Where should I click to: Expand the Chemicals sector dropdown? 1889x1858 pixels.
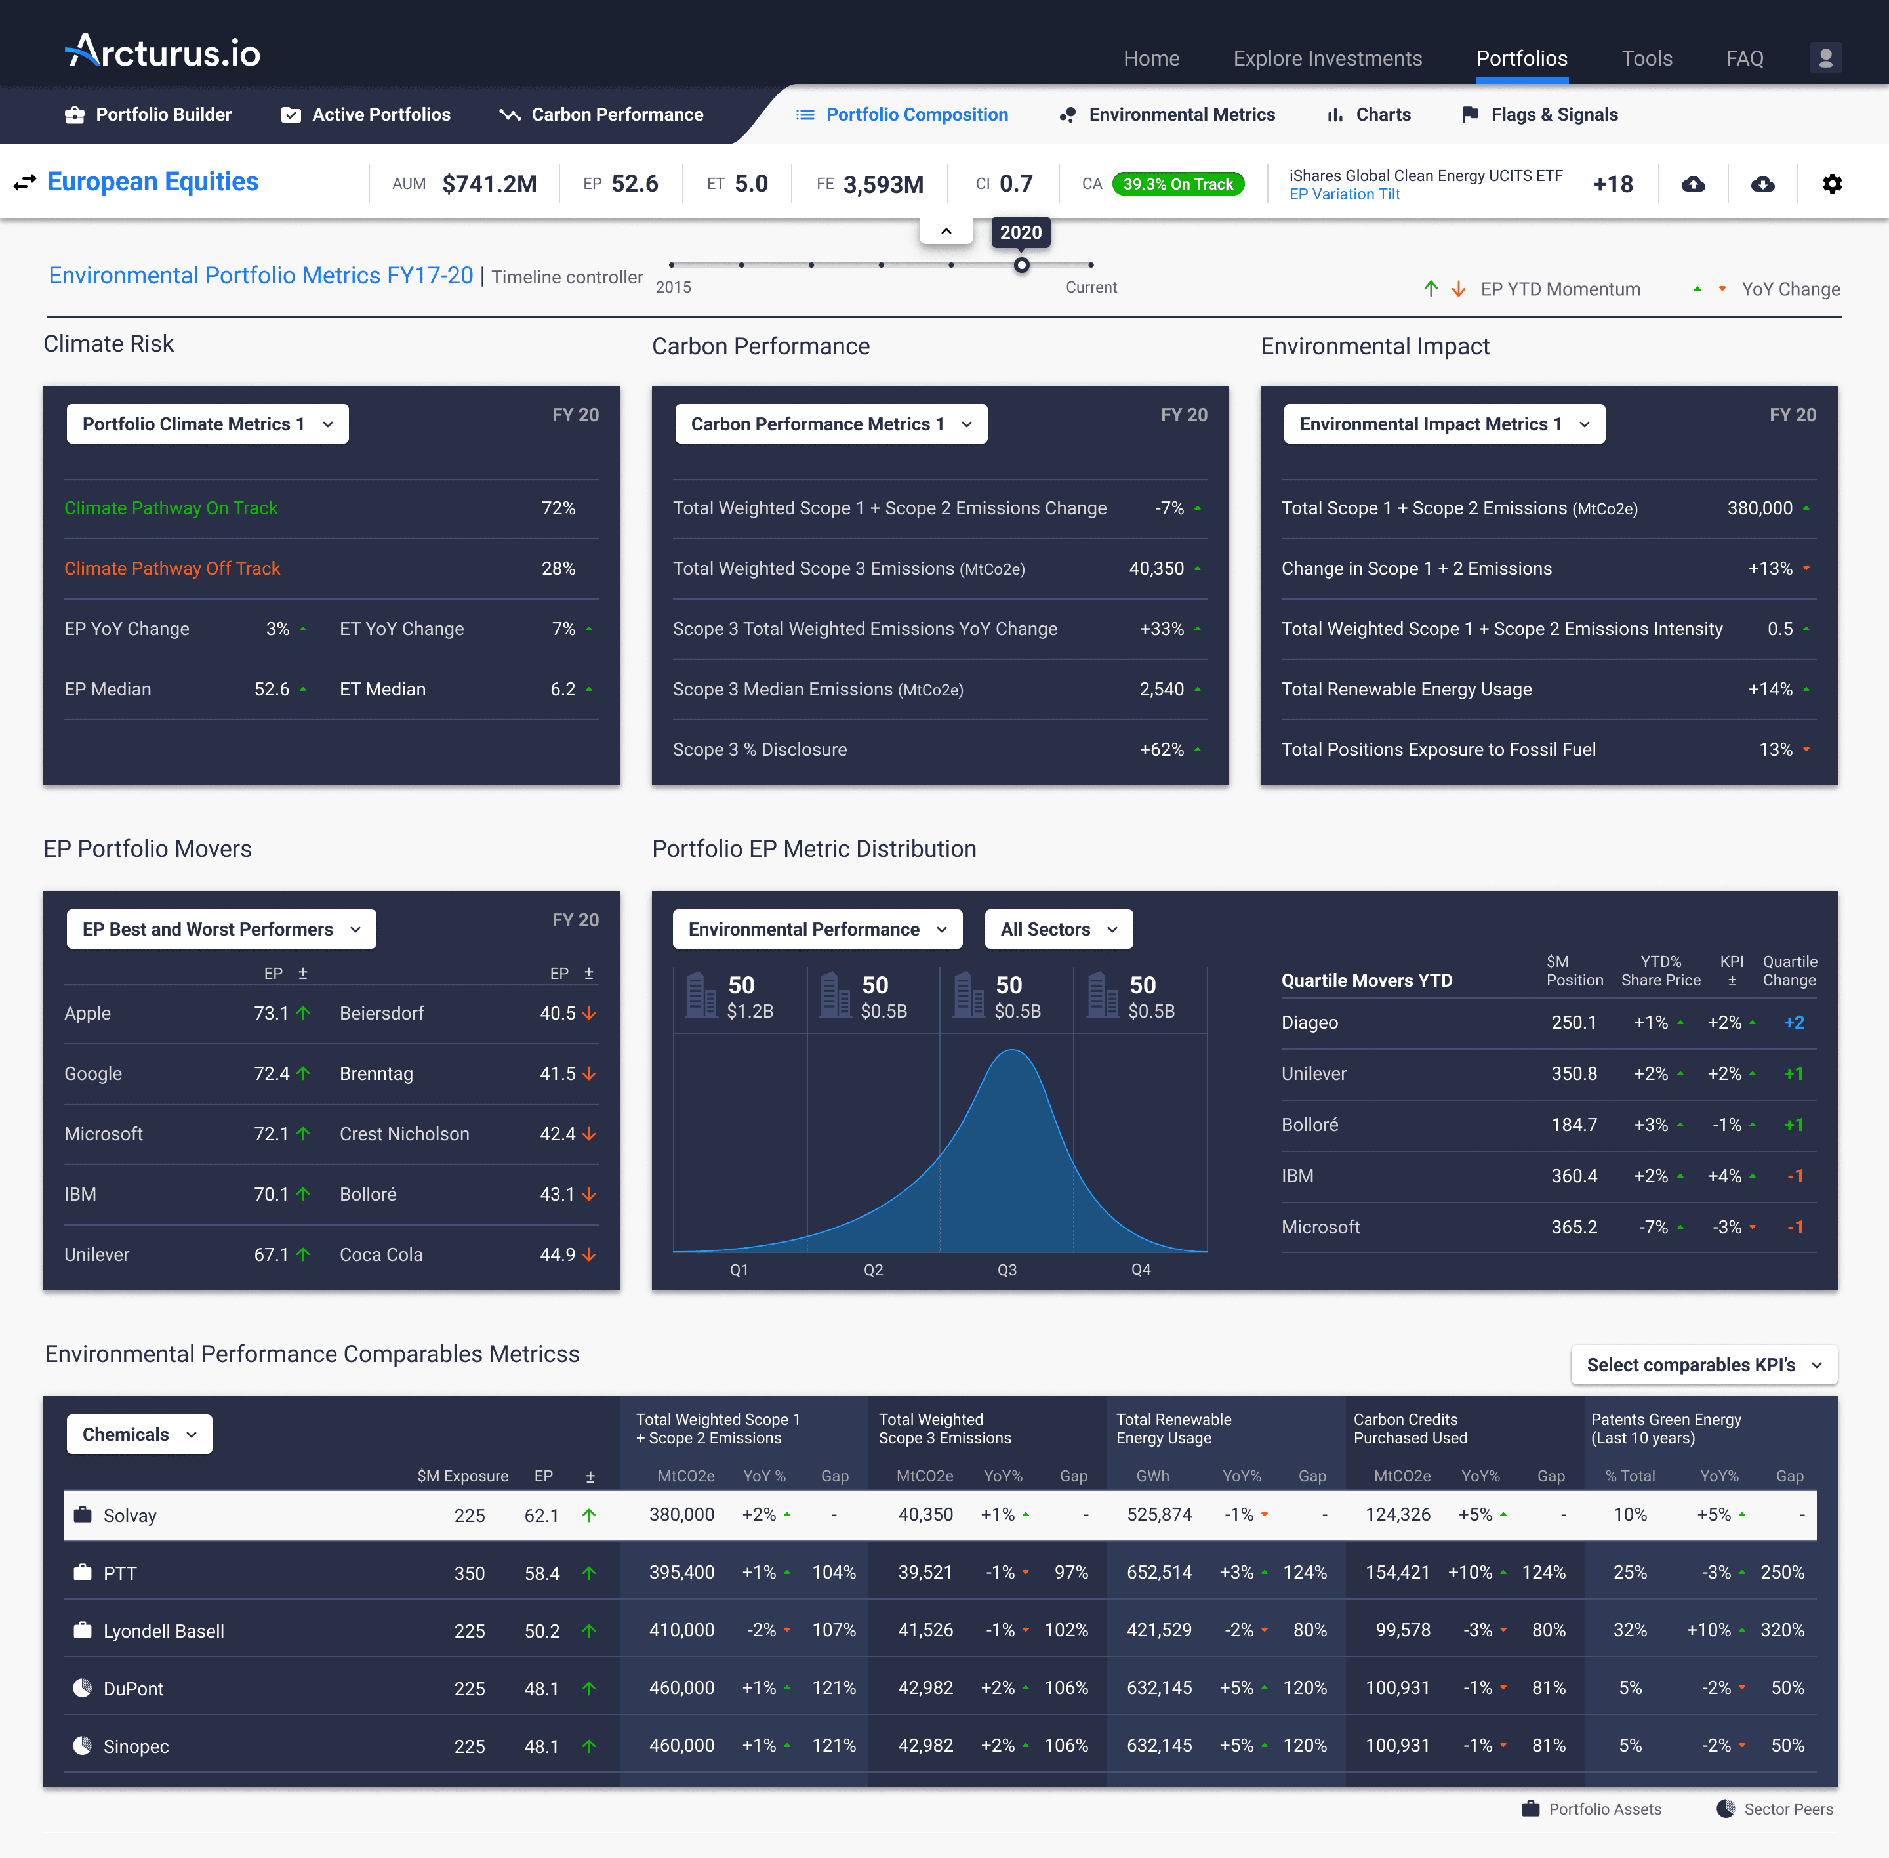coord(138,1434)
